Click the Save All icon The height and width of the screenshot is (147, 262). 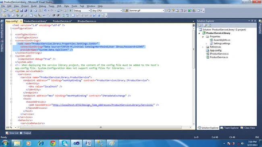[x=26, y=11]
